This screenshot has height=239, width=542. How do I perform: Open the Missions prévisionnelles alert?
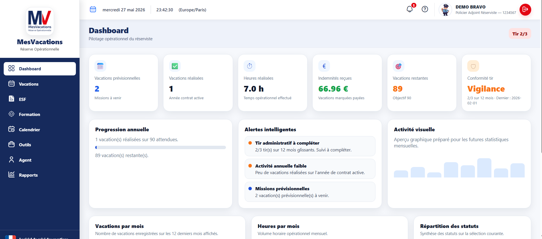(x=310, y=192)
